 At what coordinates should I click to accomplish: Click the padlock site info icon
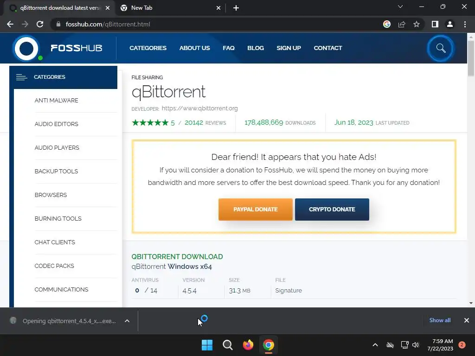58,24
